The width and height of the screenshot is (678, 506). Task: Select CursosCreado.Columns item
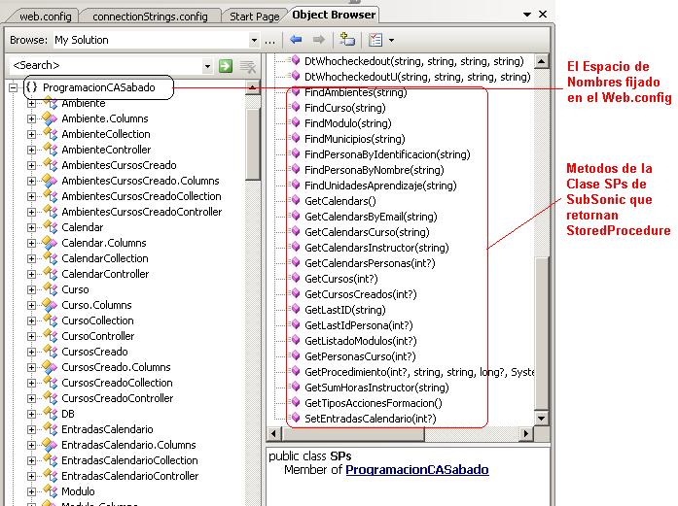(116, 367)
